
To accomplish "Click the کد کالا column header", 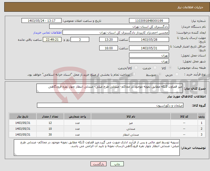I will (x=184, y=116).
